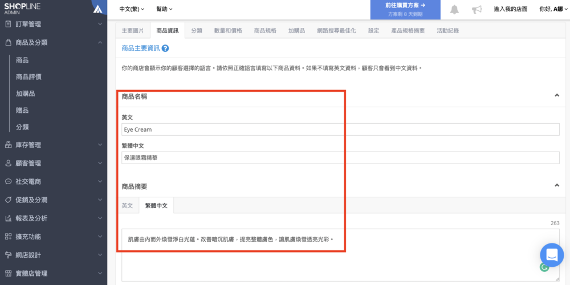
Task: Open the 進入我的店面 link
Action: point(510,9)
